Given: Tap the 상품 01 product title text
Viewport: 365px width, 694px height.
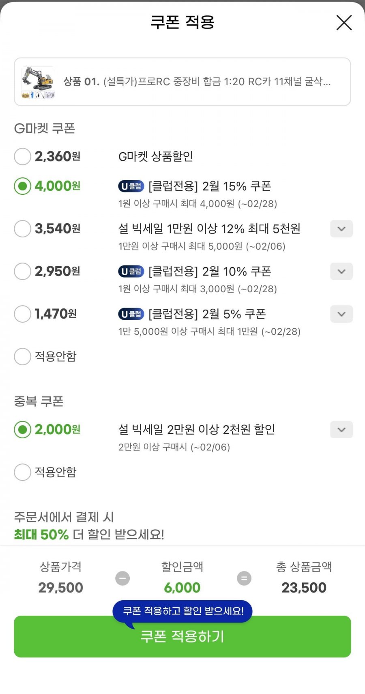Looking at the screenshot, I should (197, 82).
